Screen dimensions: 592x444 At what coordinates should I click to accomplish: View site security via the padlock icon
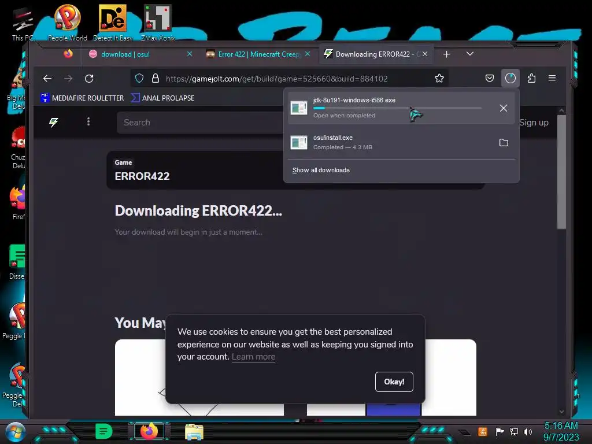[155, 79]
